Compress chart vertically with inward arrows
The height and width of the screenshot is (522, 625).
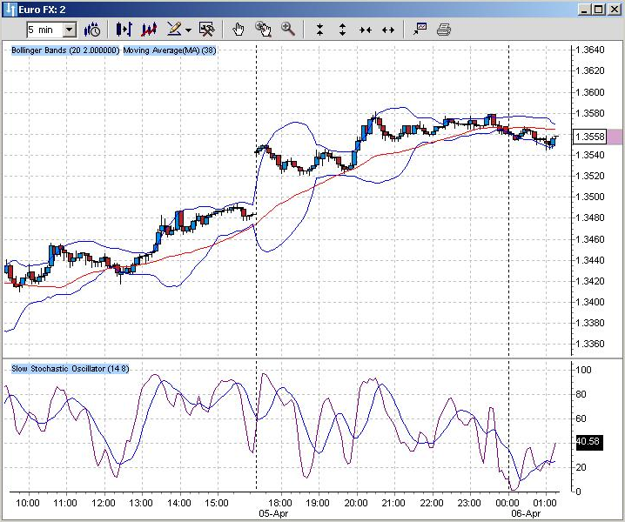coord(319,30)
